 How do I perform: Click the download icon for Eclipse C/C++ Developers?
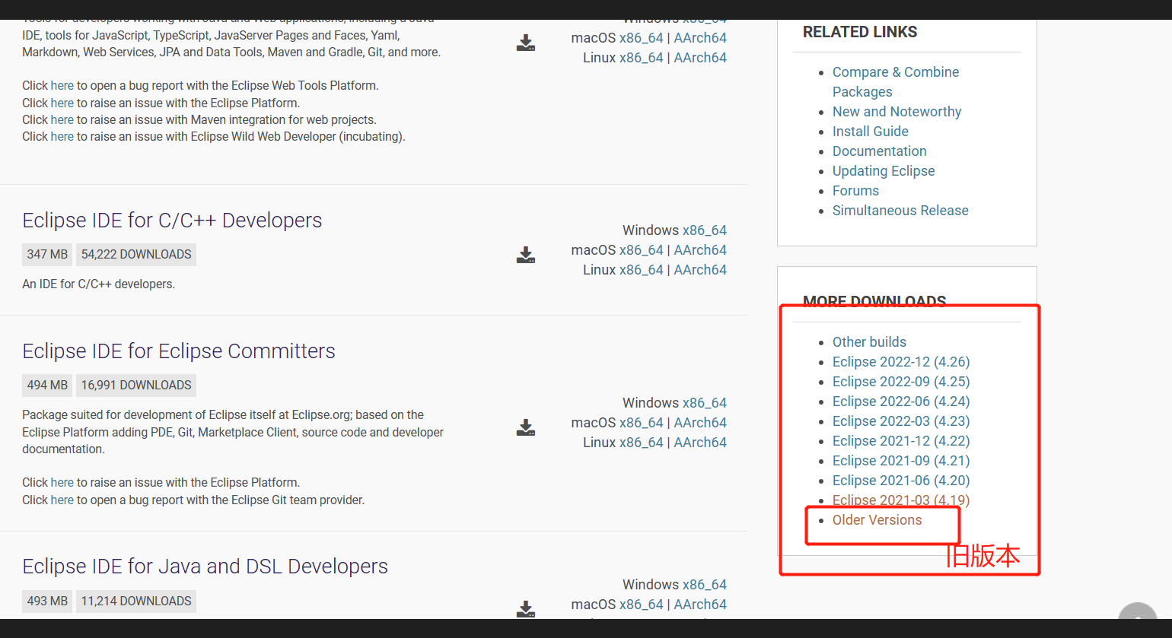[526, 255]
